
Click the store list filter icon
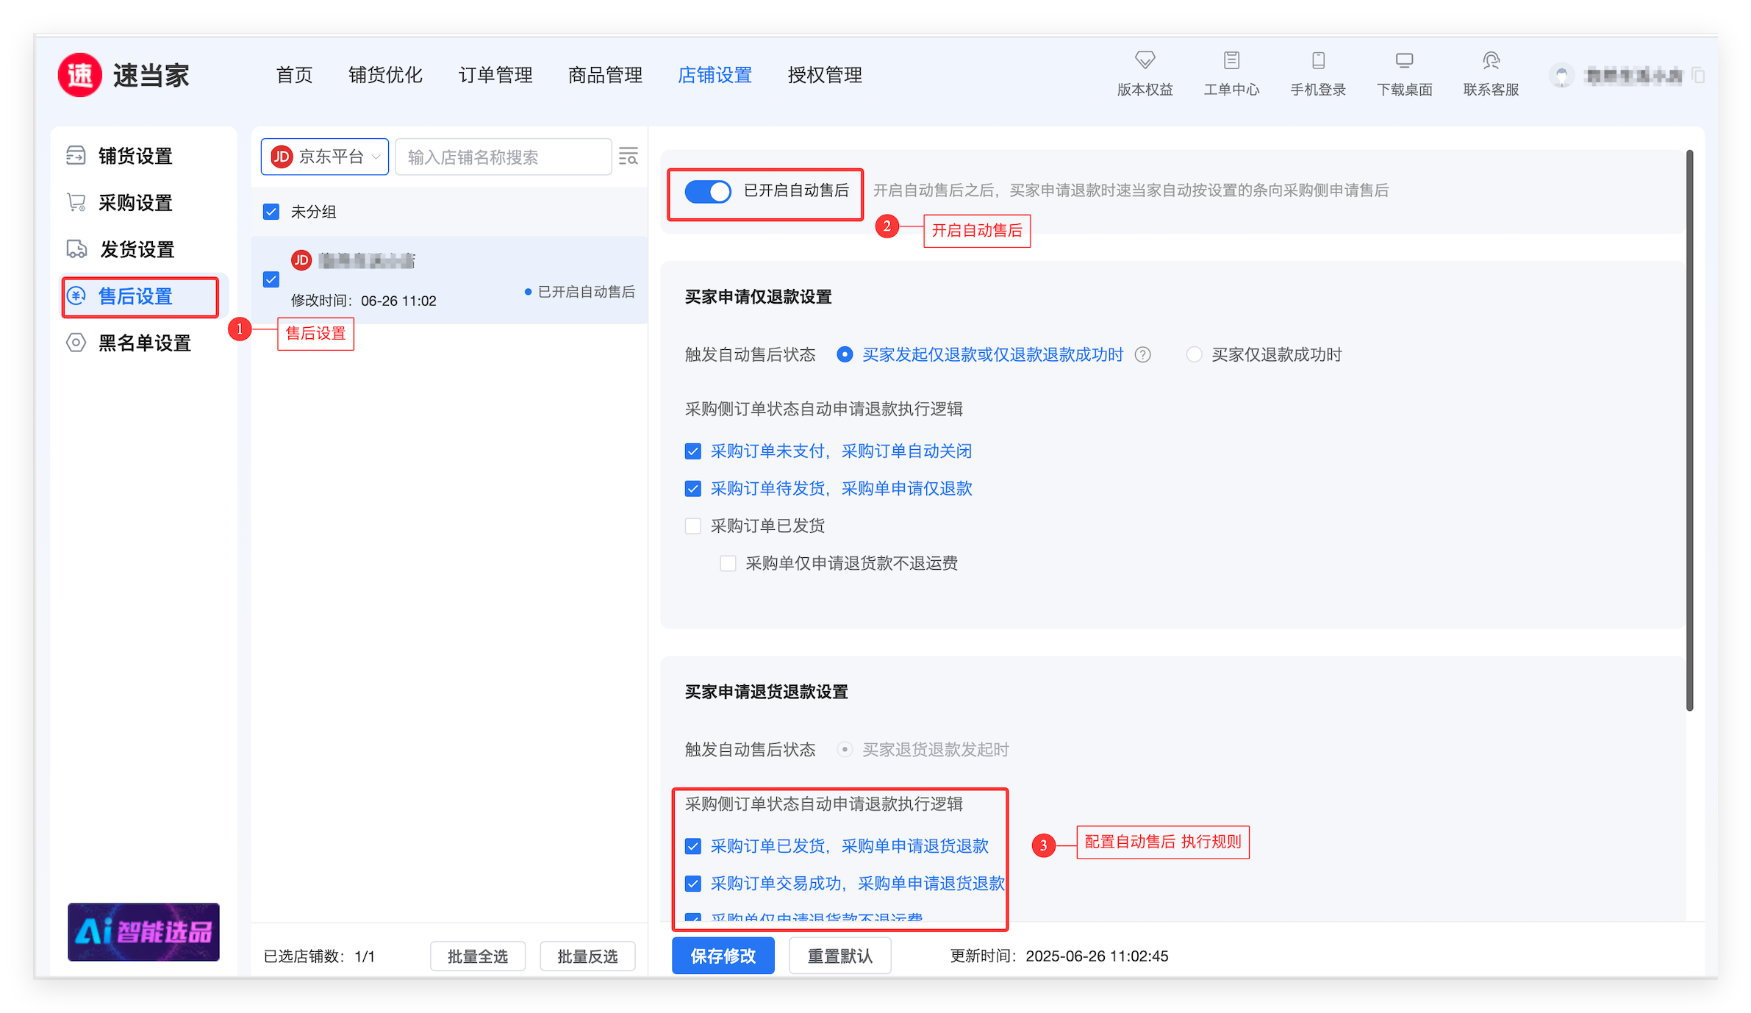point(629,157)
